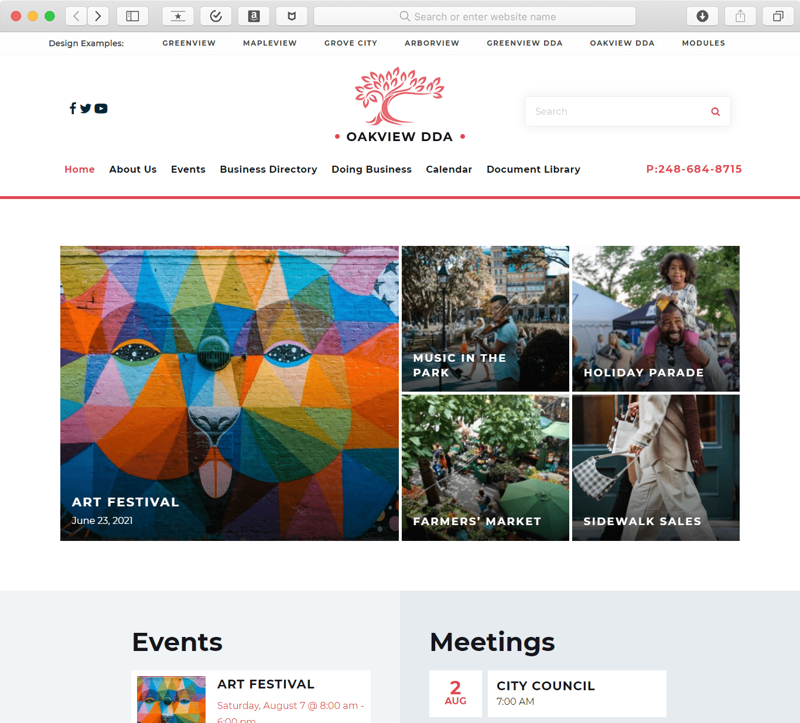This screenshot has height=723, width=800.
Task: Go back with the browser back arrow
Action: click(76, 16)
